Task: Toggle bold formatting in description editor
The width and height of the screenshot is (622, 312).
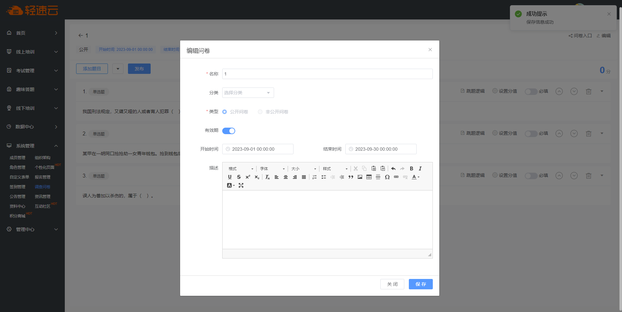Action: tap(411, 168)
